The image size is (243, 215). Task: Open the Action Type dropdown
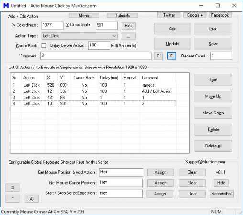coord(79,36)
